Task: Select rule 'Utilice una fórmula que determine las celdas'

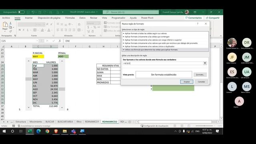Action: 165,50
